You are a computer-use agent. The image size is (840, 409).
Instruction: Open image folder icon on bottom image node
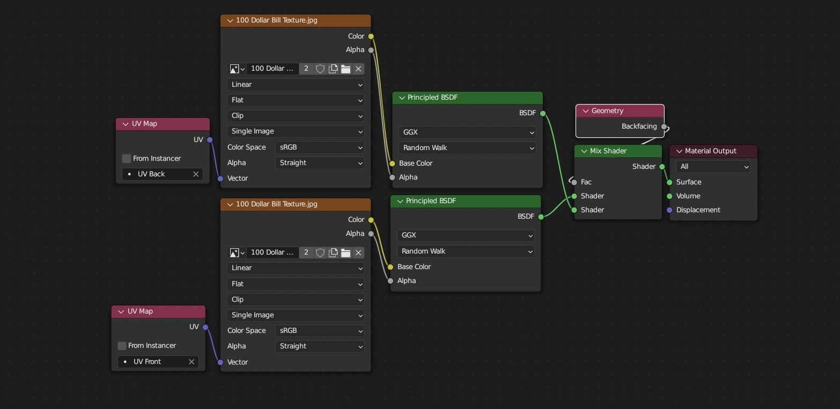pos(346,252)
